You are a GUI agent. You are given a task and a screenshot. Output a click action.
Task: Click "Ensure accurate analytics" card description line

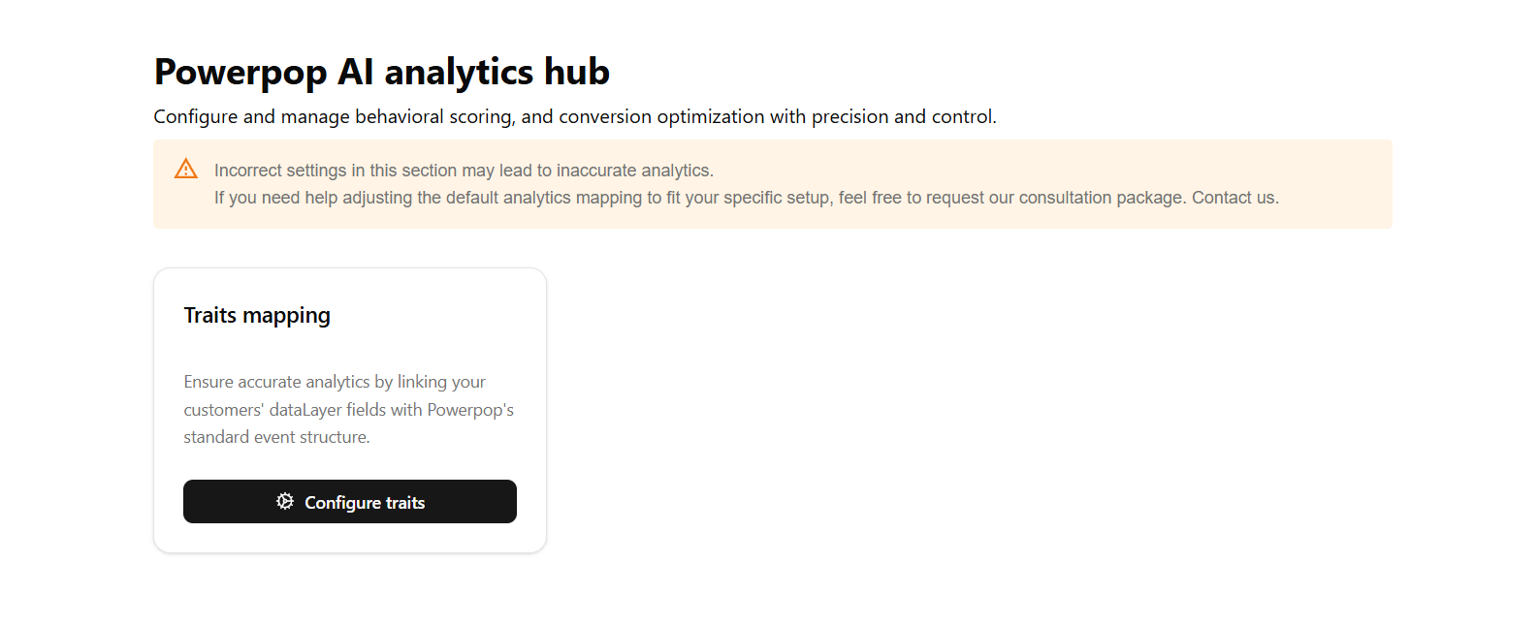(276, 382)
